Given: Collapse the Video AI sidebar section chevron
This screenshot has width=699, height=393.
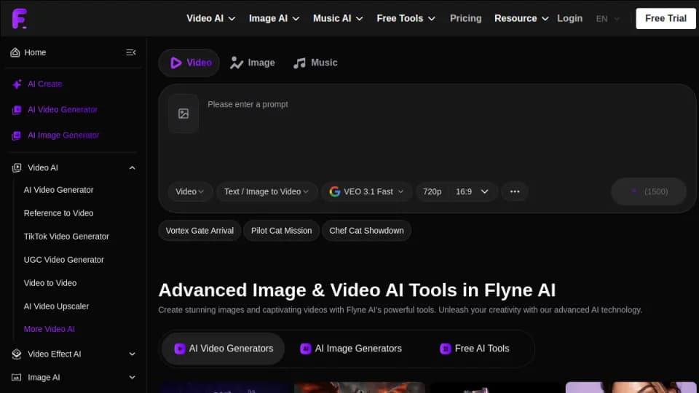Looking at the screenshot, I should click(x=132, y=168).
